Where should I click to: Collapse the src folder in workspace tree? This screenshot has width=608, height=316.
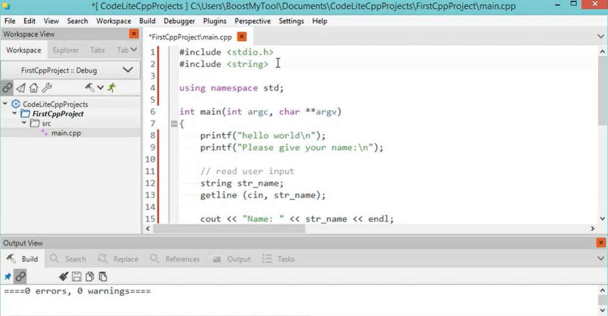(x=24, y=123)
